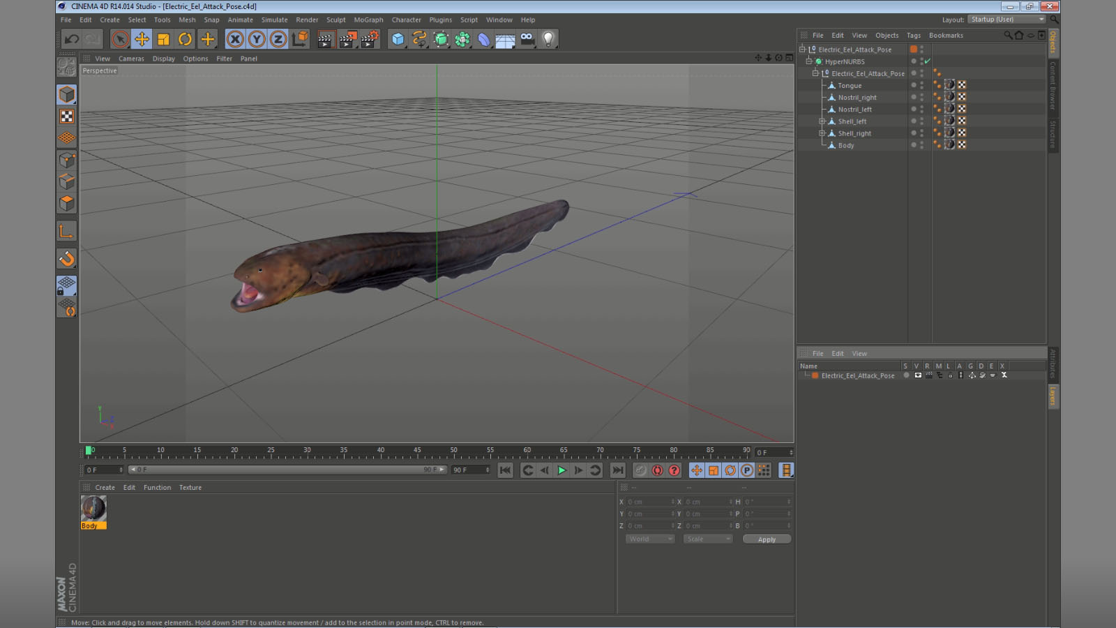The image size is (1116, 628).
Task: Click the X position input field
Action: 649,502
